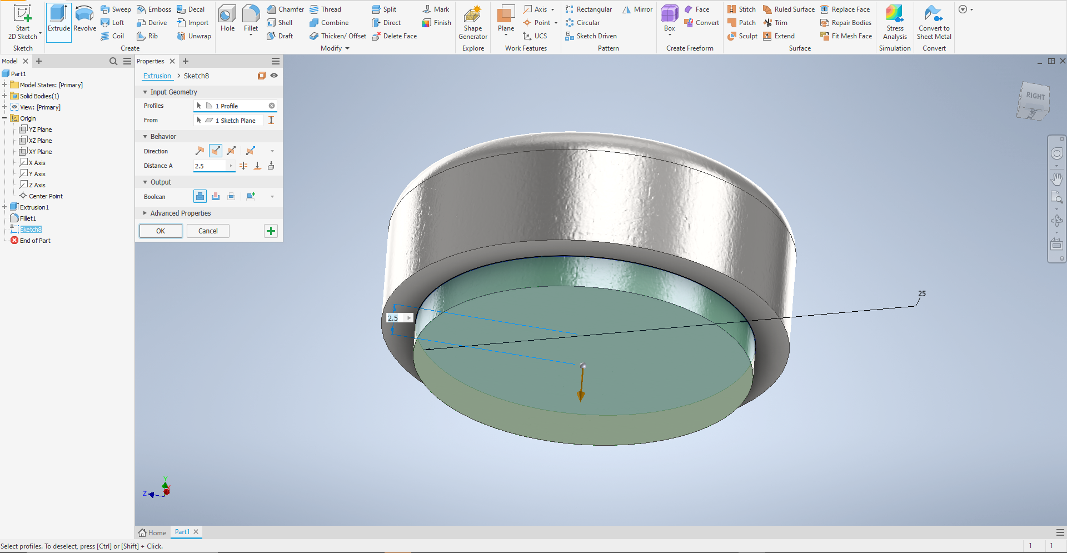Toggle surface mode icon beside Sketch8
The image size is (1067, 553).
pyautogui.click(x=261, y=76)
